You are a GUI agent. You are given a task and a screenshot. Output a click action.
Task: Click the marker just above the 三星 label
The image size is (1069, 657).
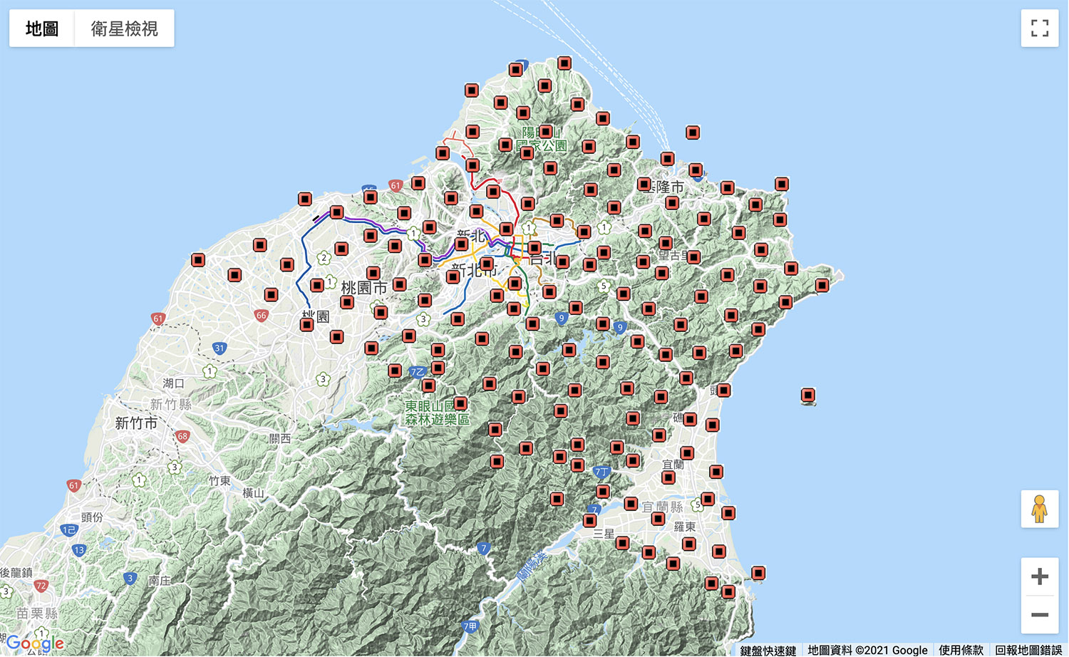tap(590, 520)
